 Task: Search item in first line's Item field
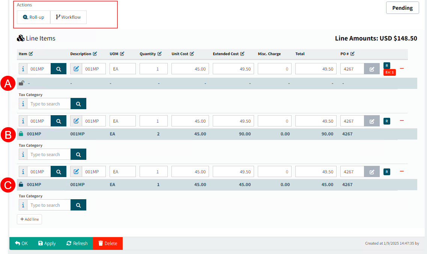[x=59, y=69]
